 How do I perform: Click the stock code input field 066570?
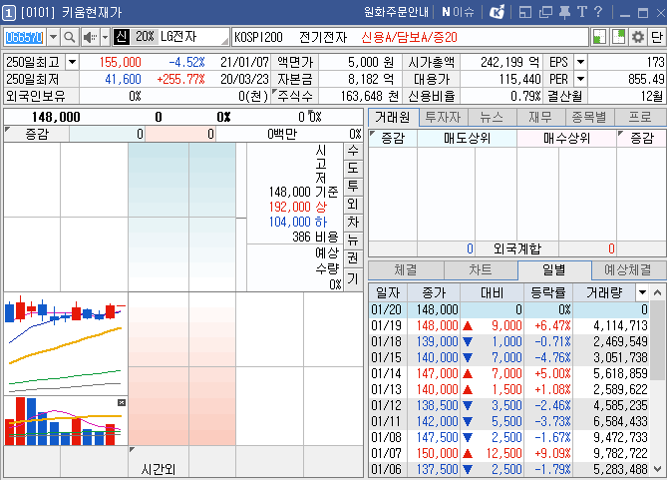coord(24,38)
